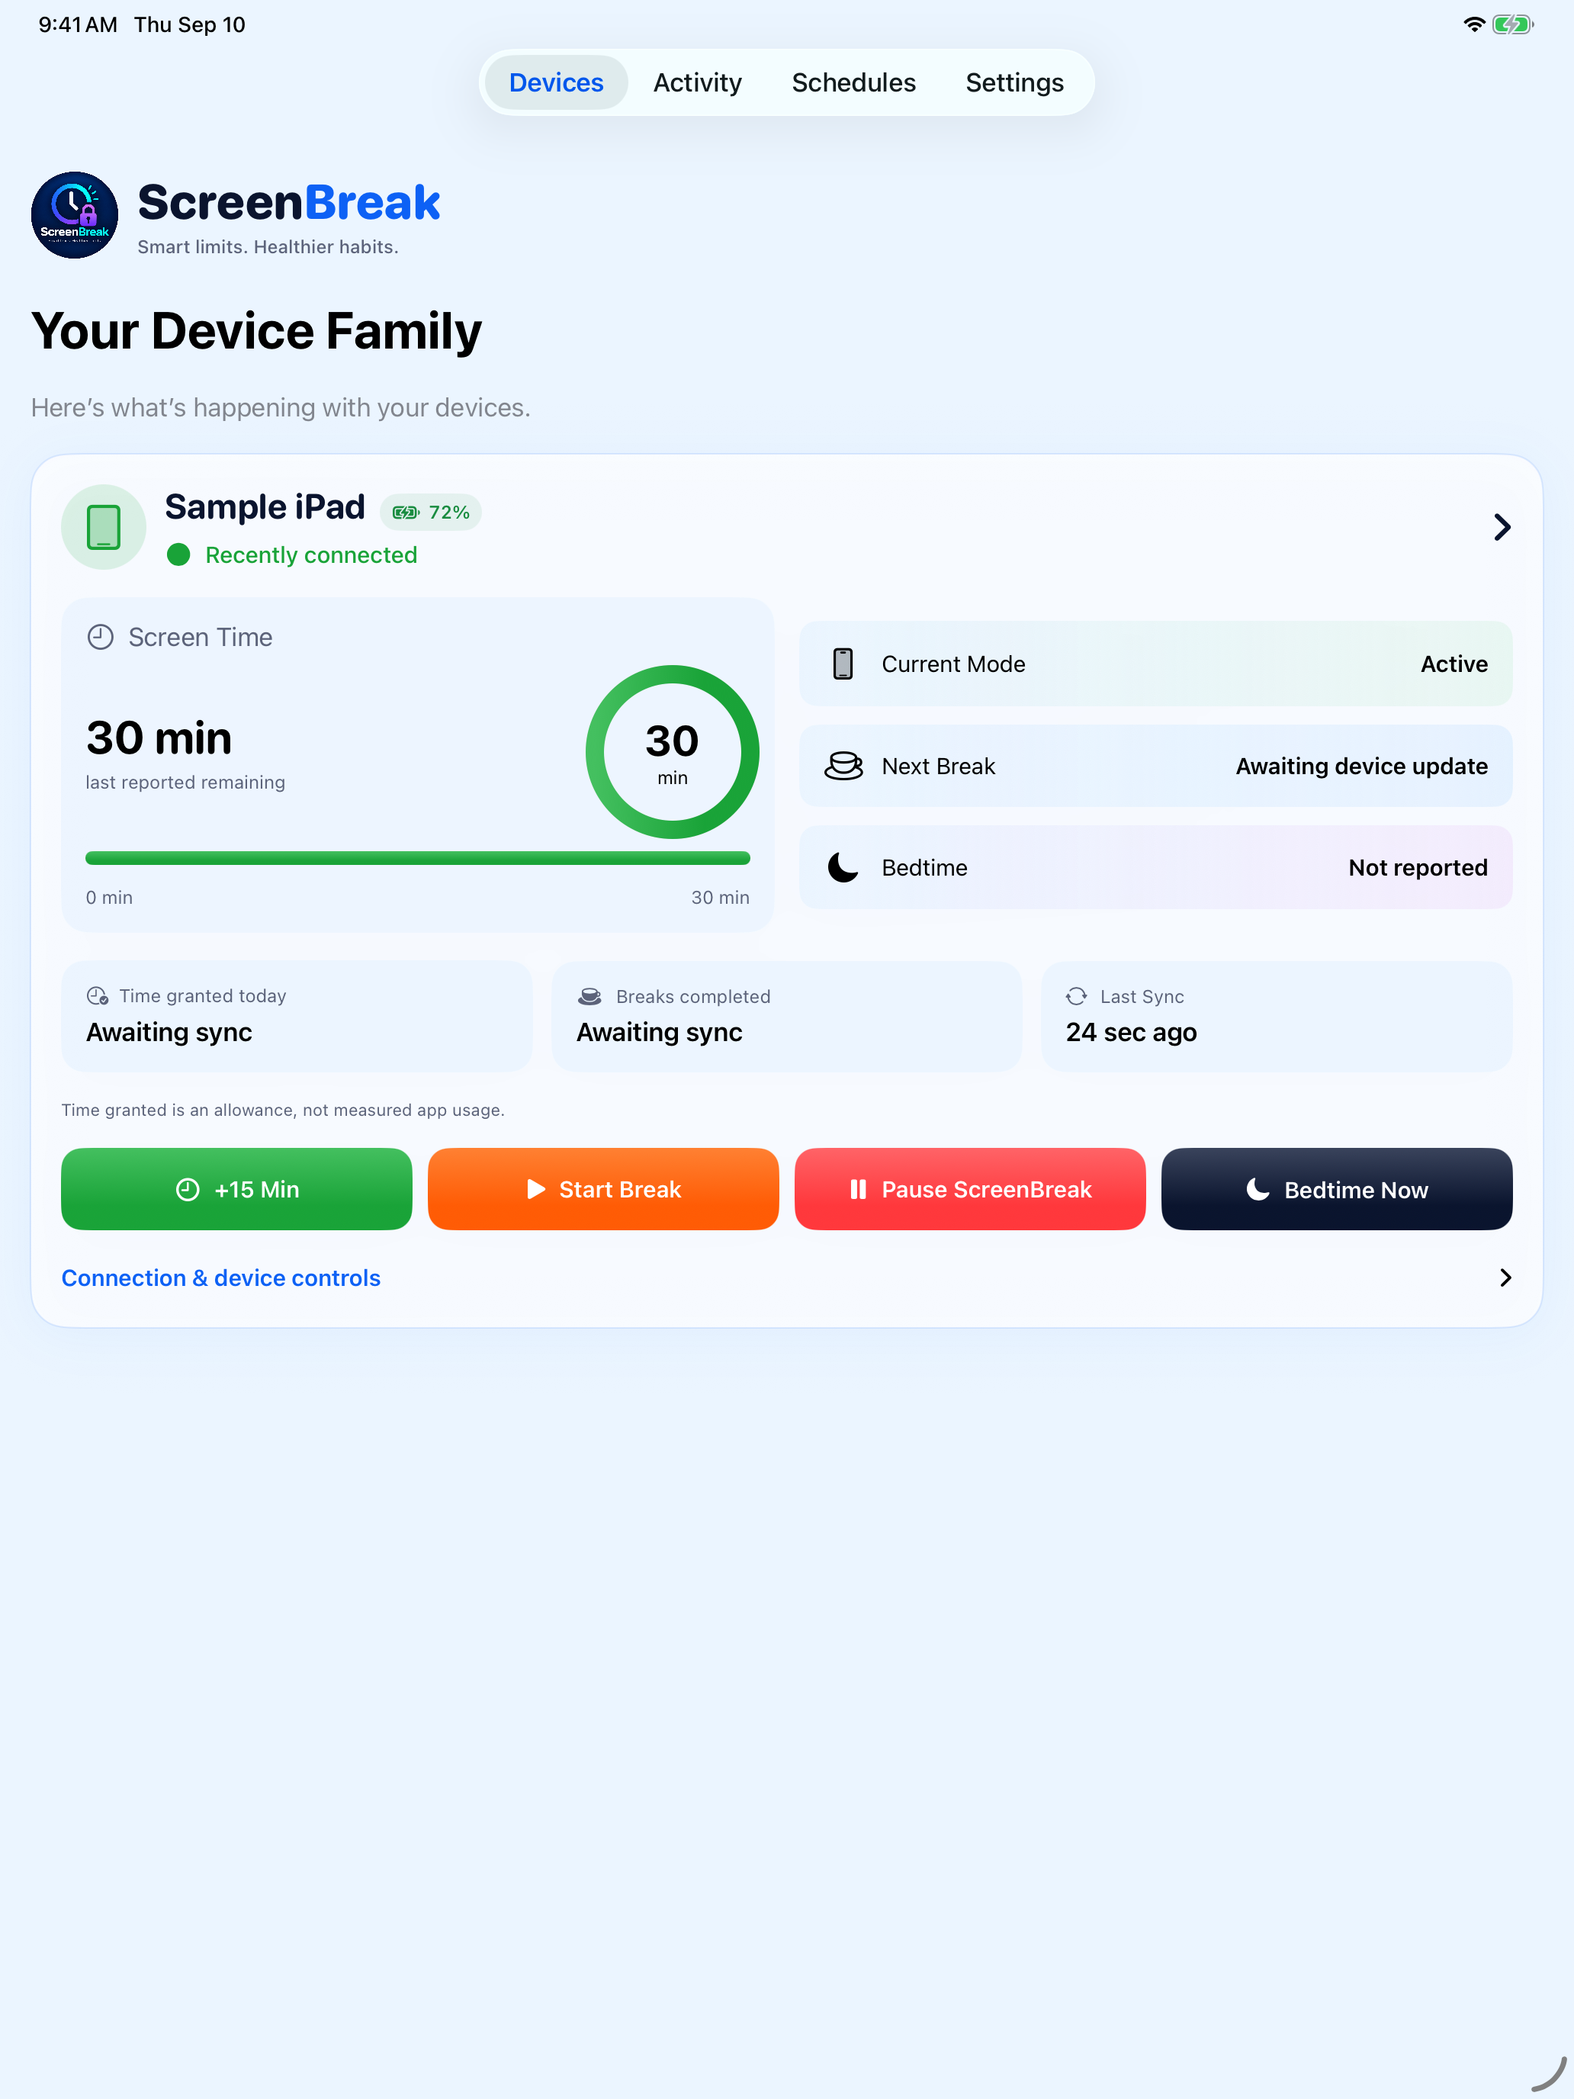Click 'Recently connected' status text

pos(311,555)
